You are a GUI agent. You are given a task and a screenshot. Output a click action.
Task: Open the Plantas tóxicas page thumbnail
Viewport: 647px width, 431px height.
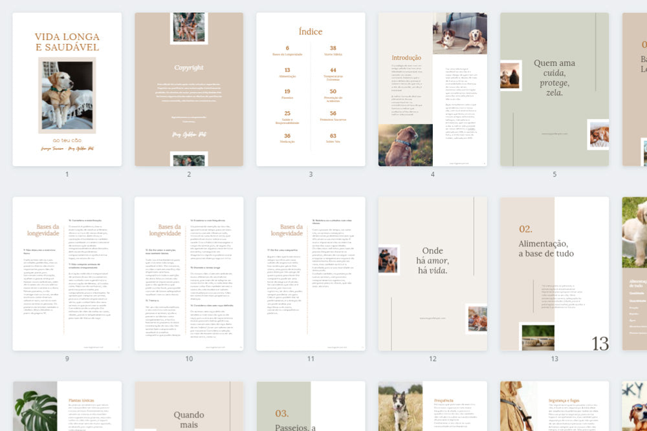coord(67,406)
